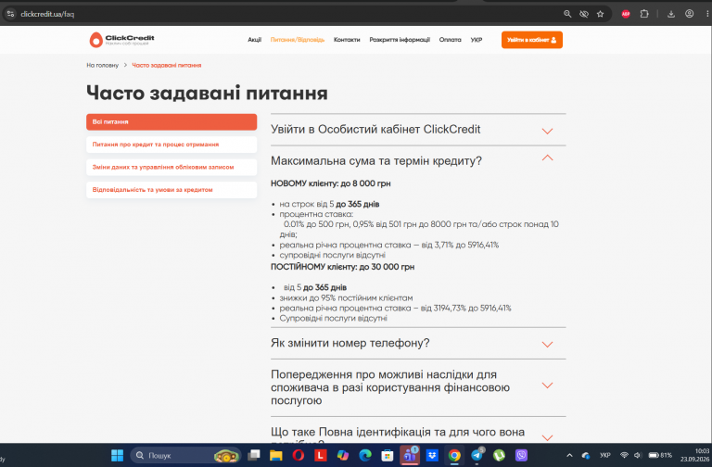Screen dimensions: 712x467
Task: Expand 'Як змінити номер телефону?' question
Action: tap(418, 343)
